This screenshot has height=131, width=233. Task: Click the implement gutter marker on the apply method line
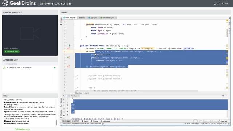coord(68,57)
